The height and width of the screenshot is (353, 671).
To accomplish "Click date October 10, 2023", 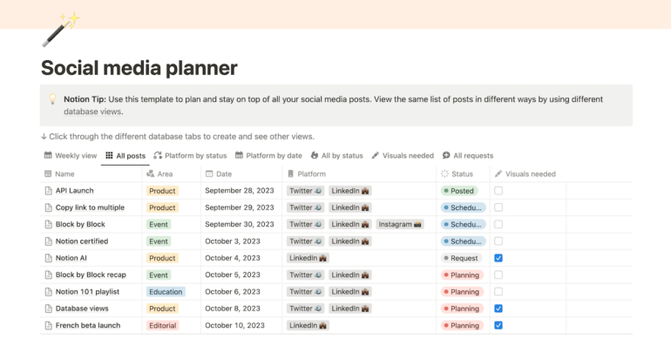I will pyautogui.click(x=234, y=326).
